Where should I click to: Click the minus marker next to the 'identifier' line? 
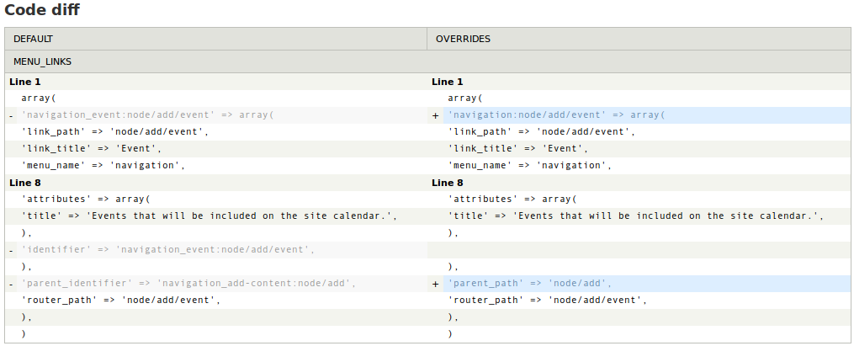[11, 250]
